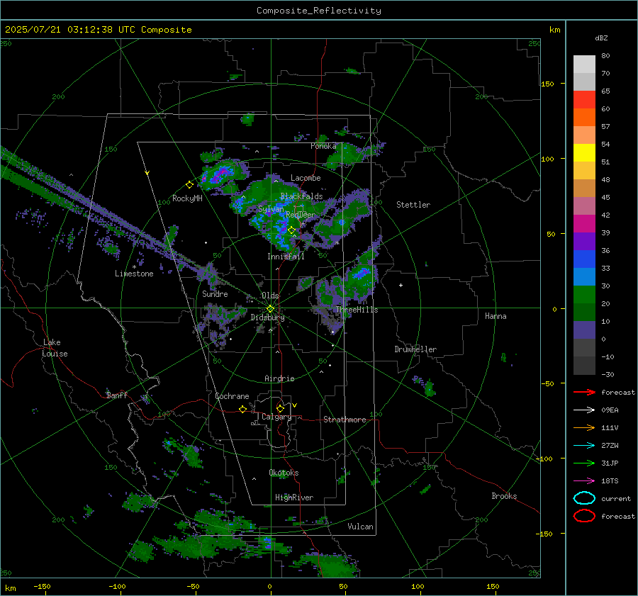
Task: Select the Airdrie label
Action: (279, 378)
